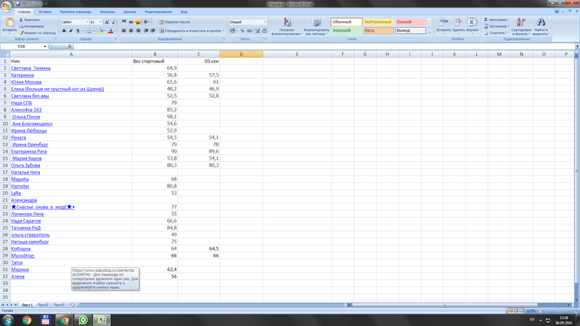The height and width of the screenshot is (326, 580).
Task: Expand the number format dropdown (Общий)
Action: (x=264, y=22)
